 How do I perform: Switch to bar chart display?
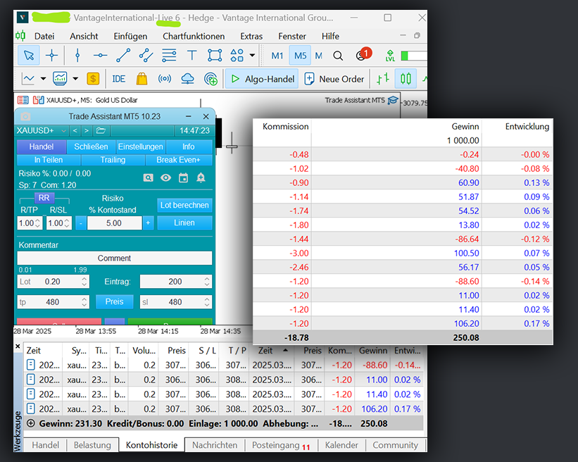[x=383, y=79]
